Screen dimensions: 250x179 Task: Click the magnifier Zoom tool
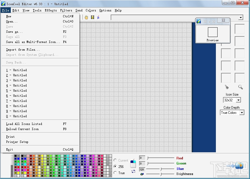tap(240, 87)
